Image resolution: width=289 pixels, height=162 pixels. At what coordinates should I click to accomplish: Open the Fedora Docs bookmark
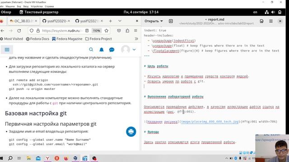(37, 39)
